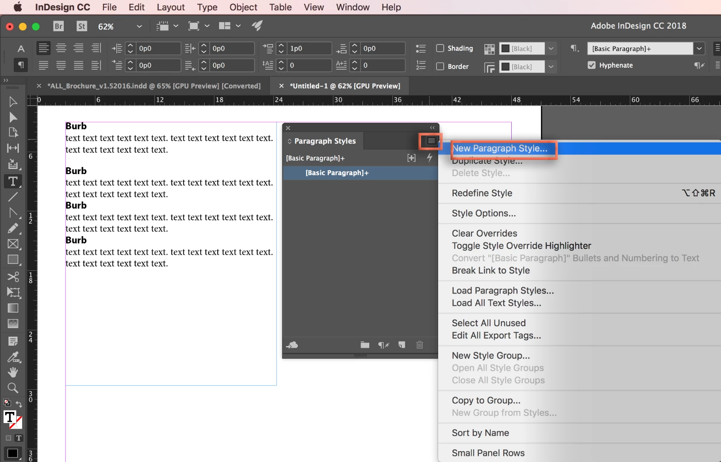Image resolution: width=721 pixels, height=462 pixels.
Task: Swap fill and stroke arrows
Action: [x=19, y=404]
